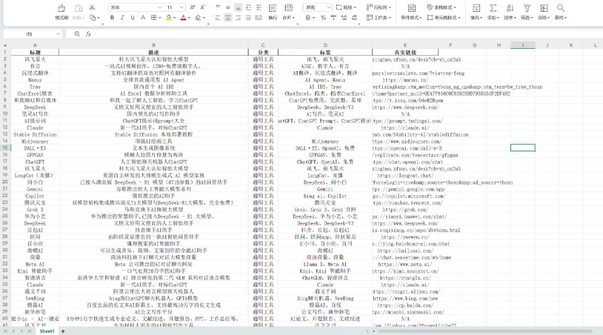Click the increase indent icon
This screenshot has height=335, width=603.
259,7
